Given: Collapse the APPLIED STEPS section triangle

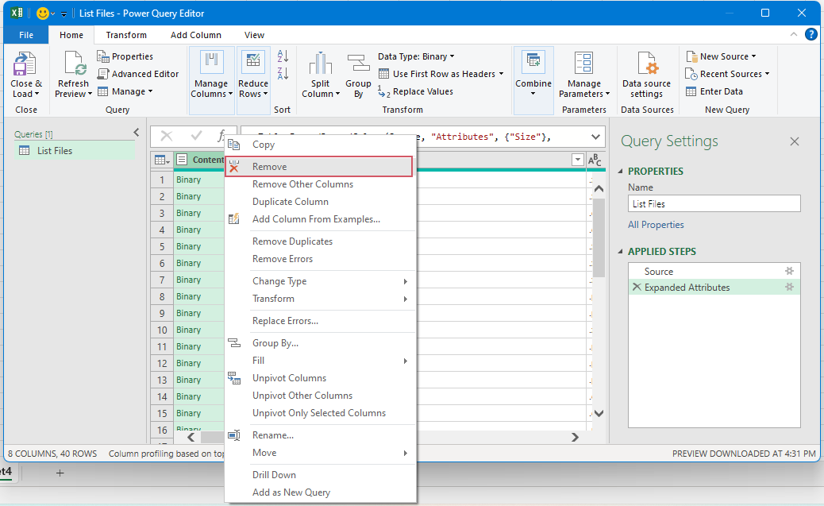Looking at the screenshot, I should [620, 252].
